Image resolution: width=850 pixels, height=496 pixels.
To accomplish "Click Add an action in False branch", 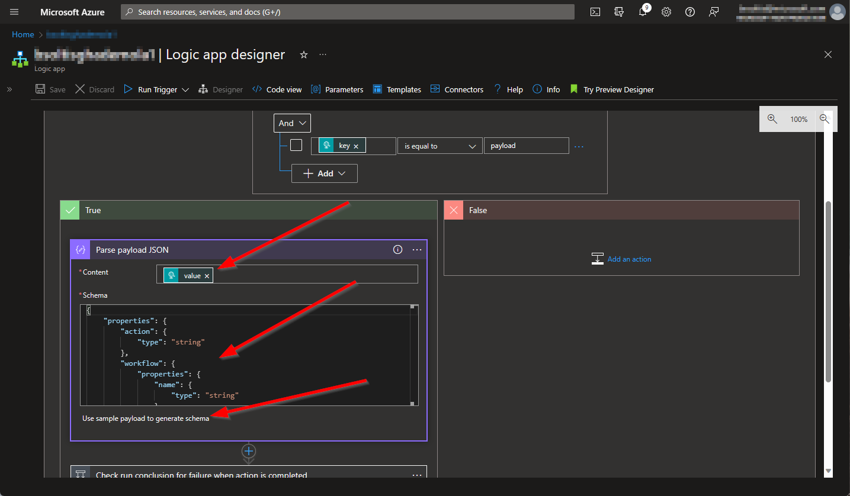I will 629,259.
